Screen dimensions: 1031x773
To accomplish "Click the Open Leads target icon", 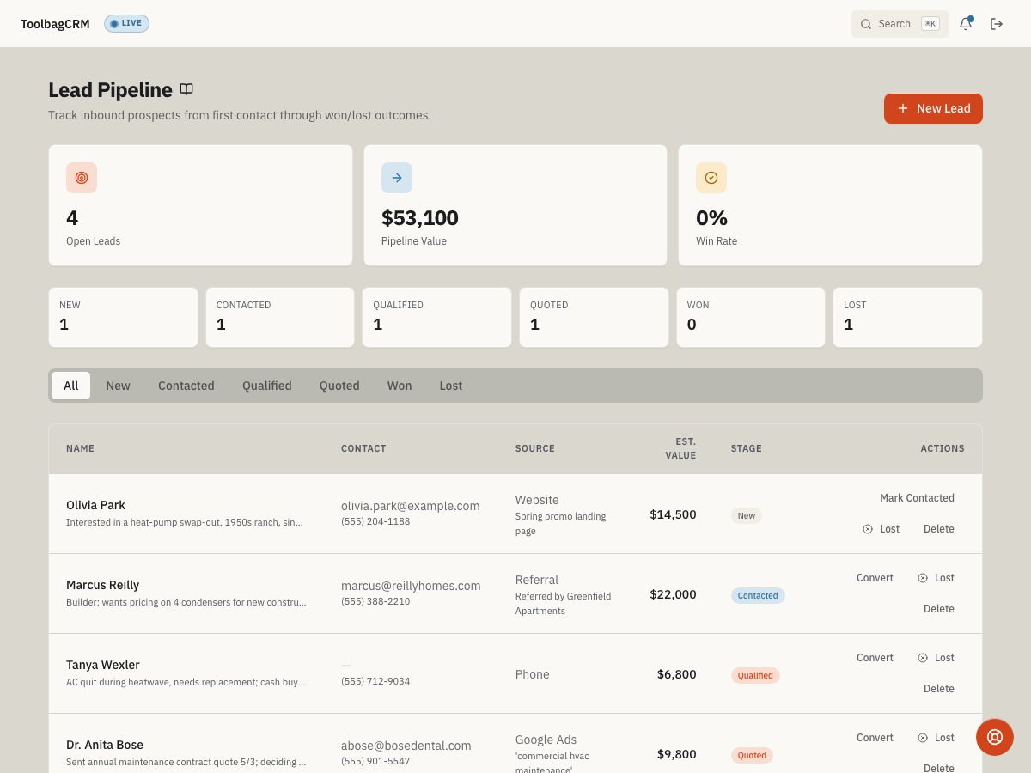I will coord(82,178).
